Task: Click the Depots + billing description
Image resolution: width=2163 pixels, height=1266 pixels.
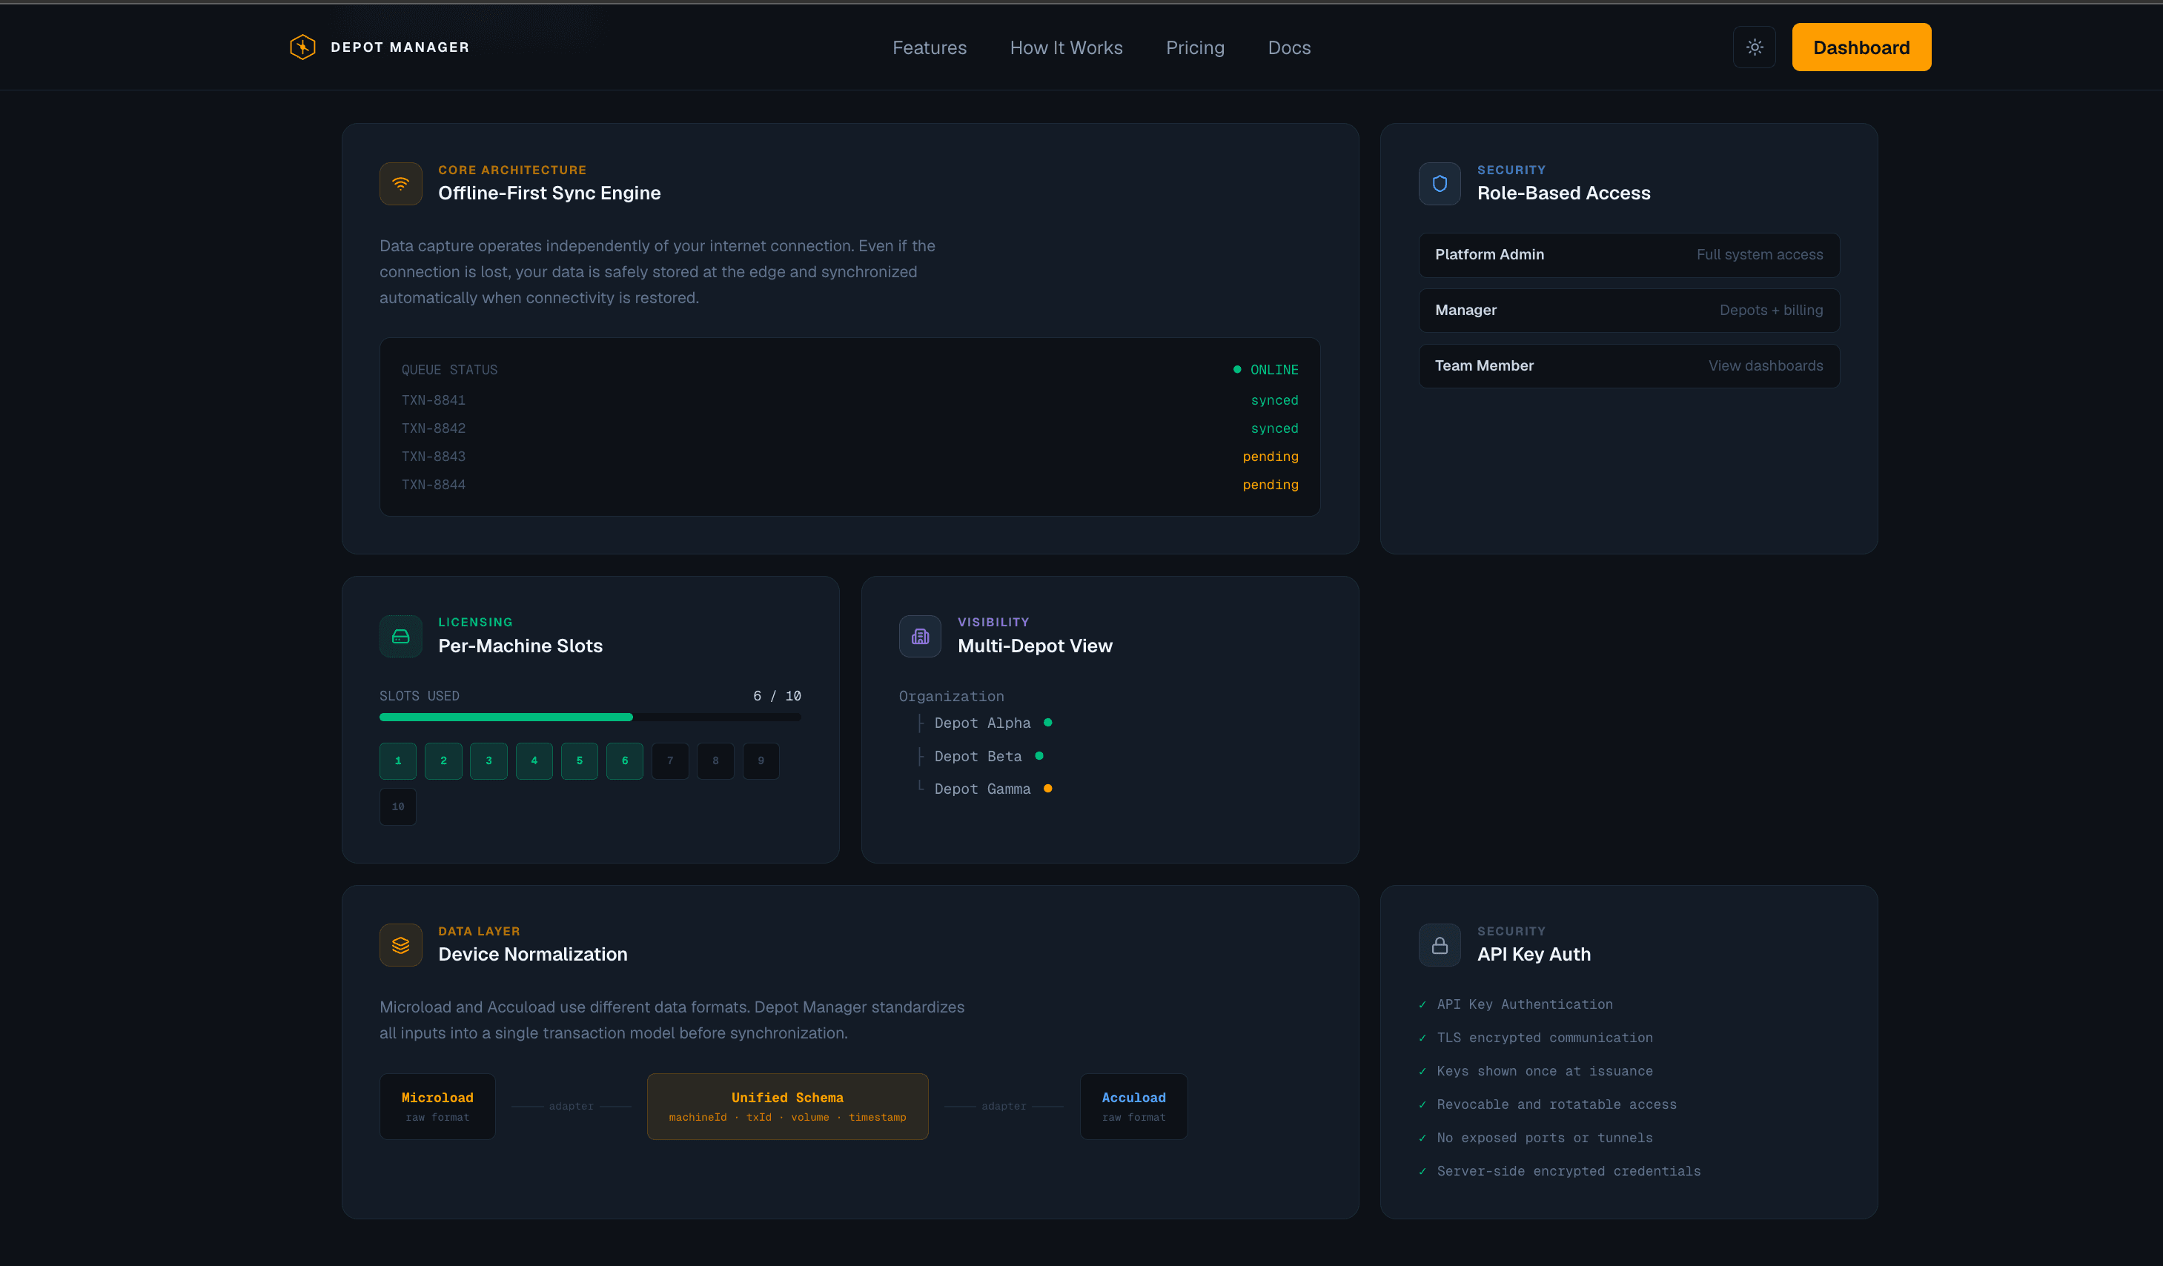Action: click(x=1771, y=310)
